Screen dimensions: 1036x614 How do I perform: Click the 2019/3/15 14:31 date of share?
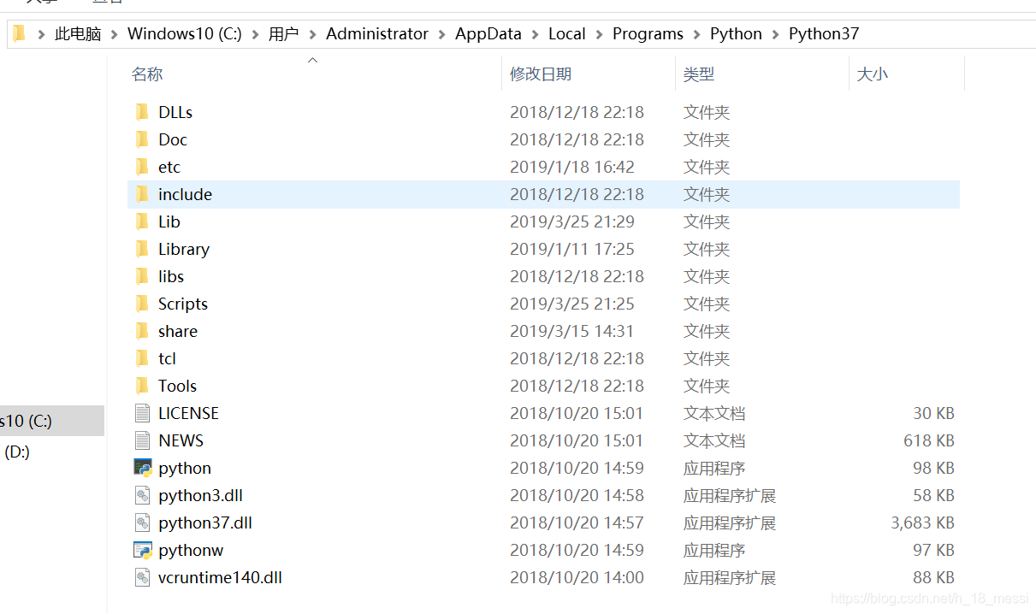click(x=572, y=331)
